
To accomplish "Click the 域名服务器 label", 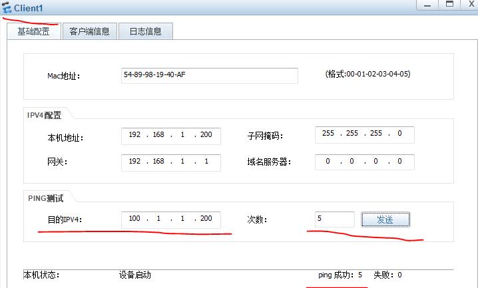I will click(269, 162).
